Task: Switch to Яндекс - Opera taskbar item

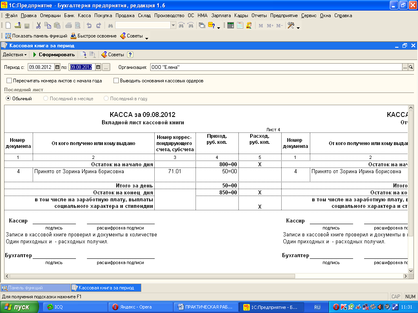Action: pos(140,307)
